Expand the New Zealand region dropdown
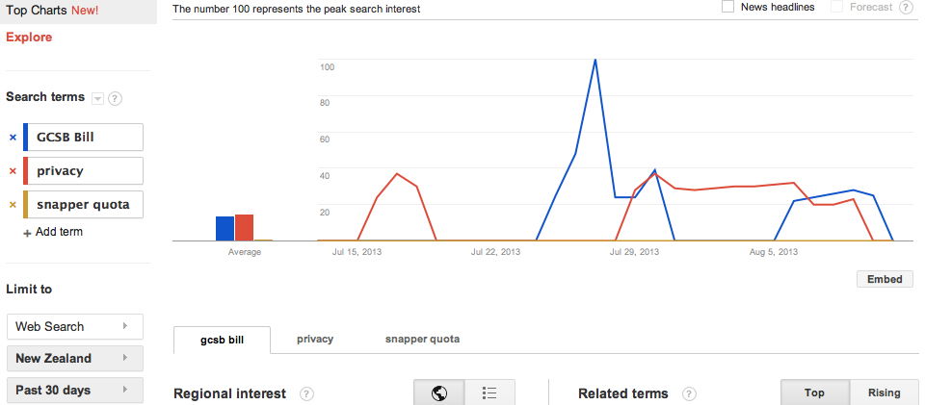 (x=74, y=358)
